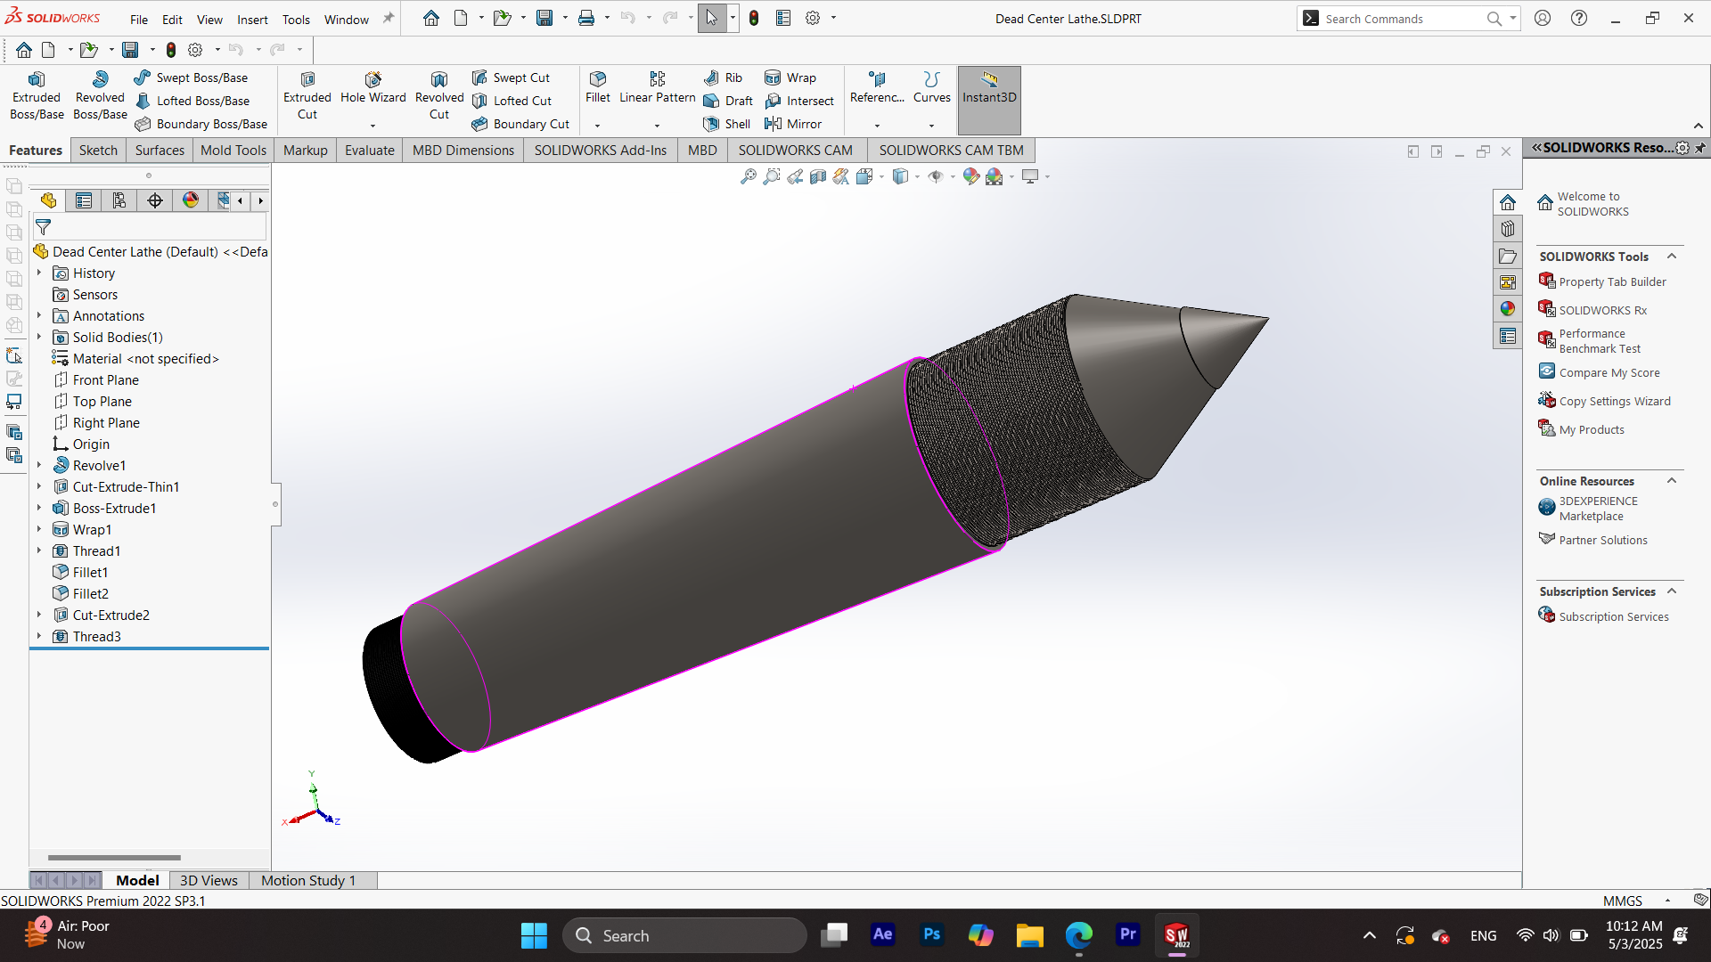This screenshot has width=1711, height=962.
Task: Switch to the Motion Study 1 tab
Action: (308, 881)
